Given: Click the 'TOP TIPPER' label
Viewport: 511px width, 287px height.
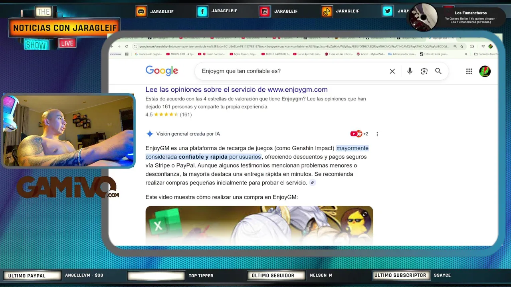Looking at the screenshot, I should 201,275.
